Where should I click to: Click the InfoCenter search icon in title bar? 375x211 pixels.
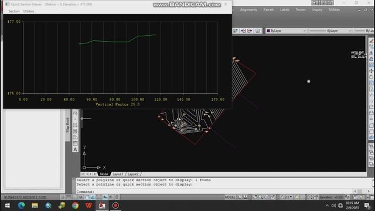click(315, 2)
